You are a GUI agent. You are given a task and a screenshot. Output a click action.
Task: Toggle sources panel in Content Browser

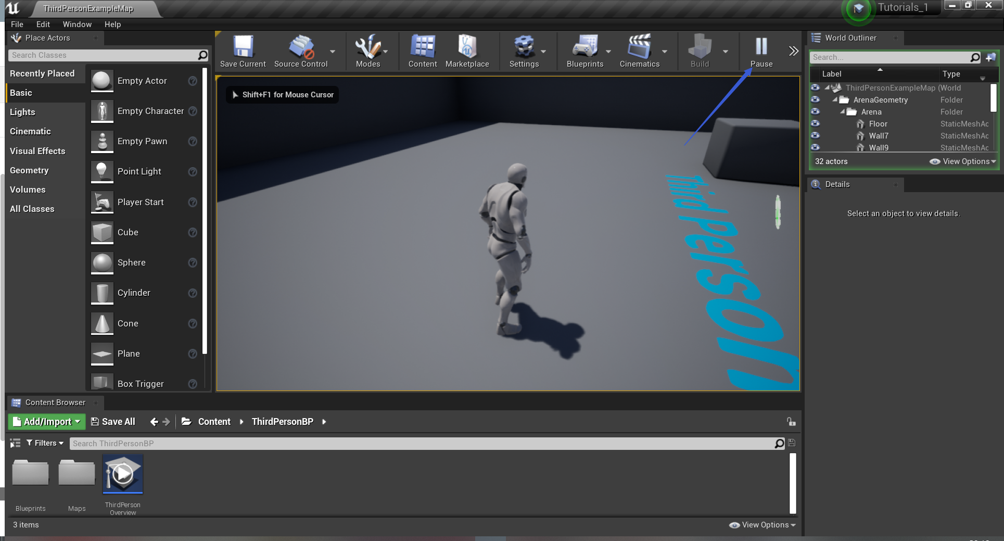pyautogui.click(x=15, y=443)
